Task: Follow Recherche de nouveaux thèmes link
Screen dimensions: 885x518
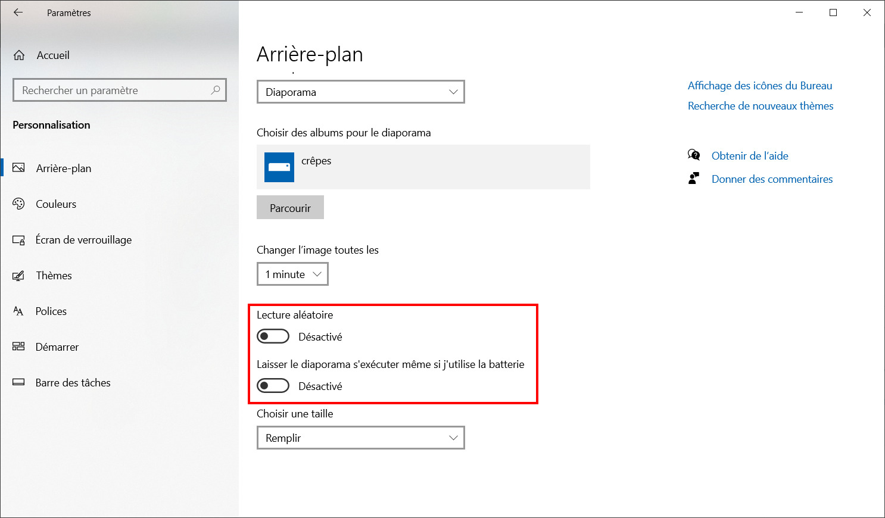Action: (761, 106)
